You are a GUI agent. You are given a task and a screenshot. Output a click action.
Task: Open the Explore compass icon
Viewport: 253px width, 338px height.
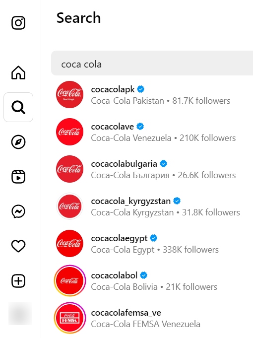(18, 142)
